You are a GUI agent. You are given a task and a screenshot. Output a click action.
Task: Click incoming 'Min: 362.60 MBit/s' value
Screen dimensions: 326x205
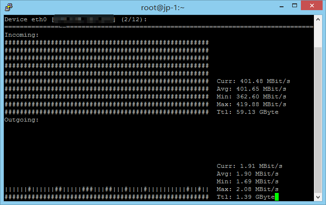[x=251, y=96]
